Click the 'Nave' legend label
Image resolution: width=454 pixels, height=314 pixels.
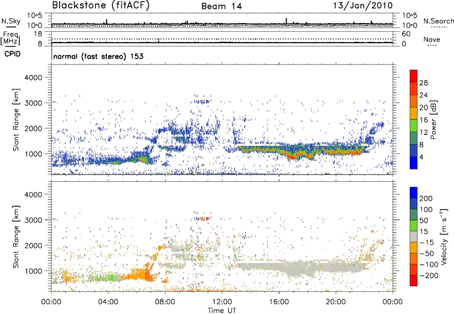point(432,40)
